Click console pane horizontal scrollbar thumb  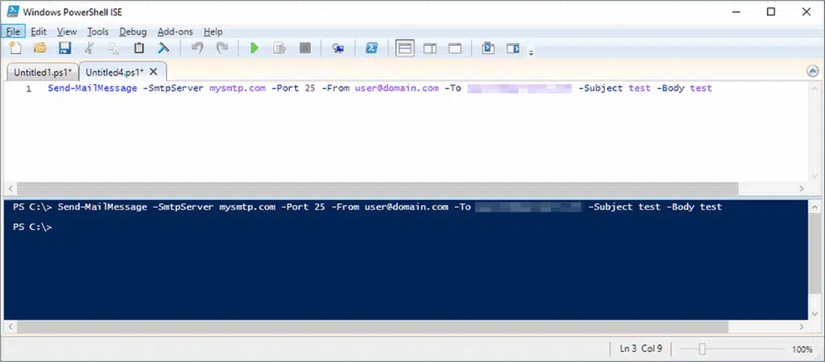[x=372, y=327]
